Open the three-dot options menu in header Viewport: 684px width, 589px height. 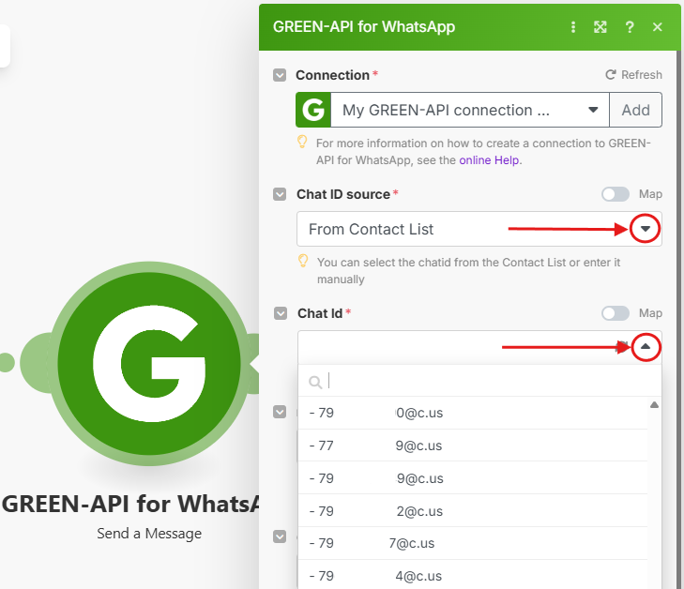click(573, 27)
